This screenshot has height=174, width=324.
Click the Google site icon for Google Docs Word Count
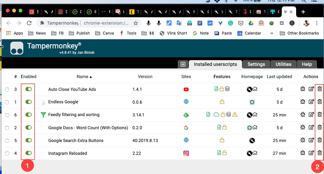(186, 128)
